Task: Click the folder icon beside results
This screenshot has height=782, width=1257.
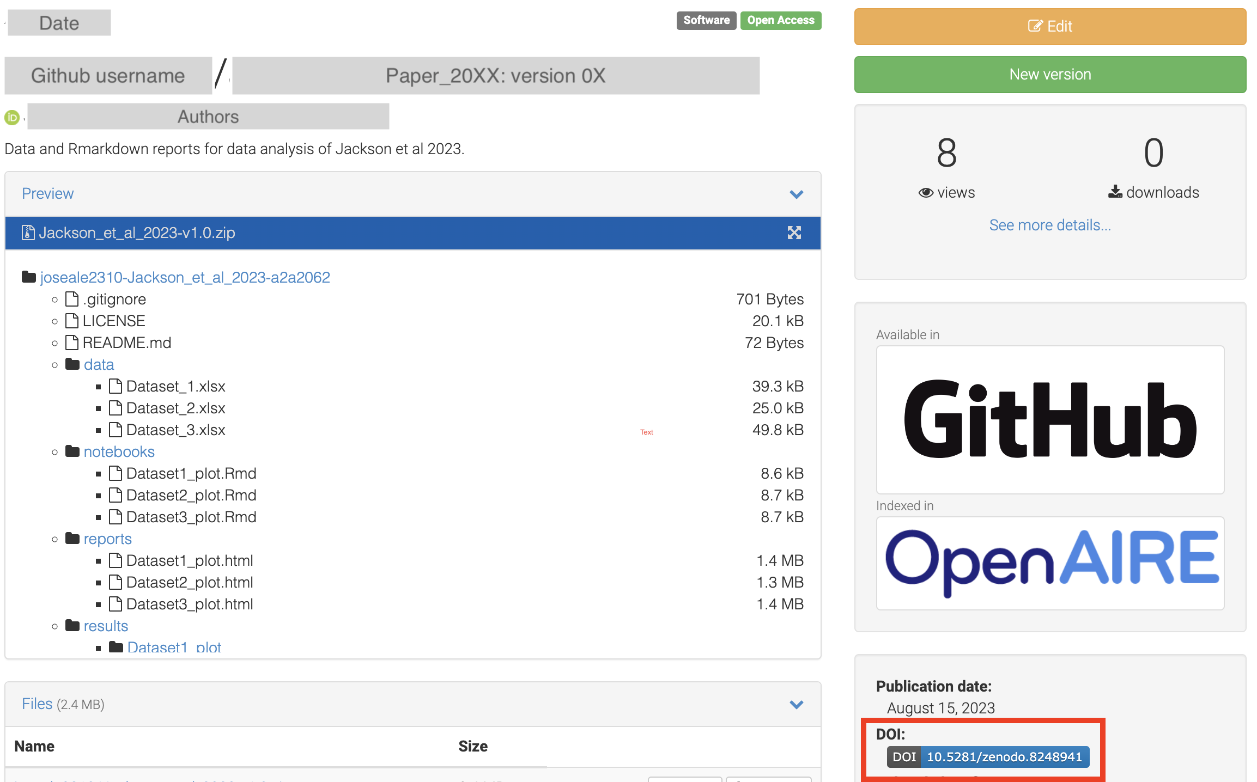Action: pyautogui.click(x=72, y=625)
